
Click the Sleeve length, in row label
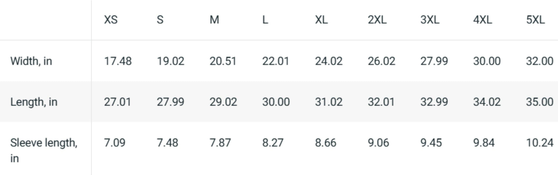[x=44, y=150]
